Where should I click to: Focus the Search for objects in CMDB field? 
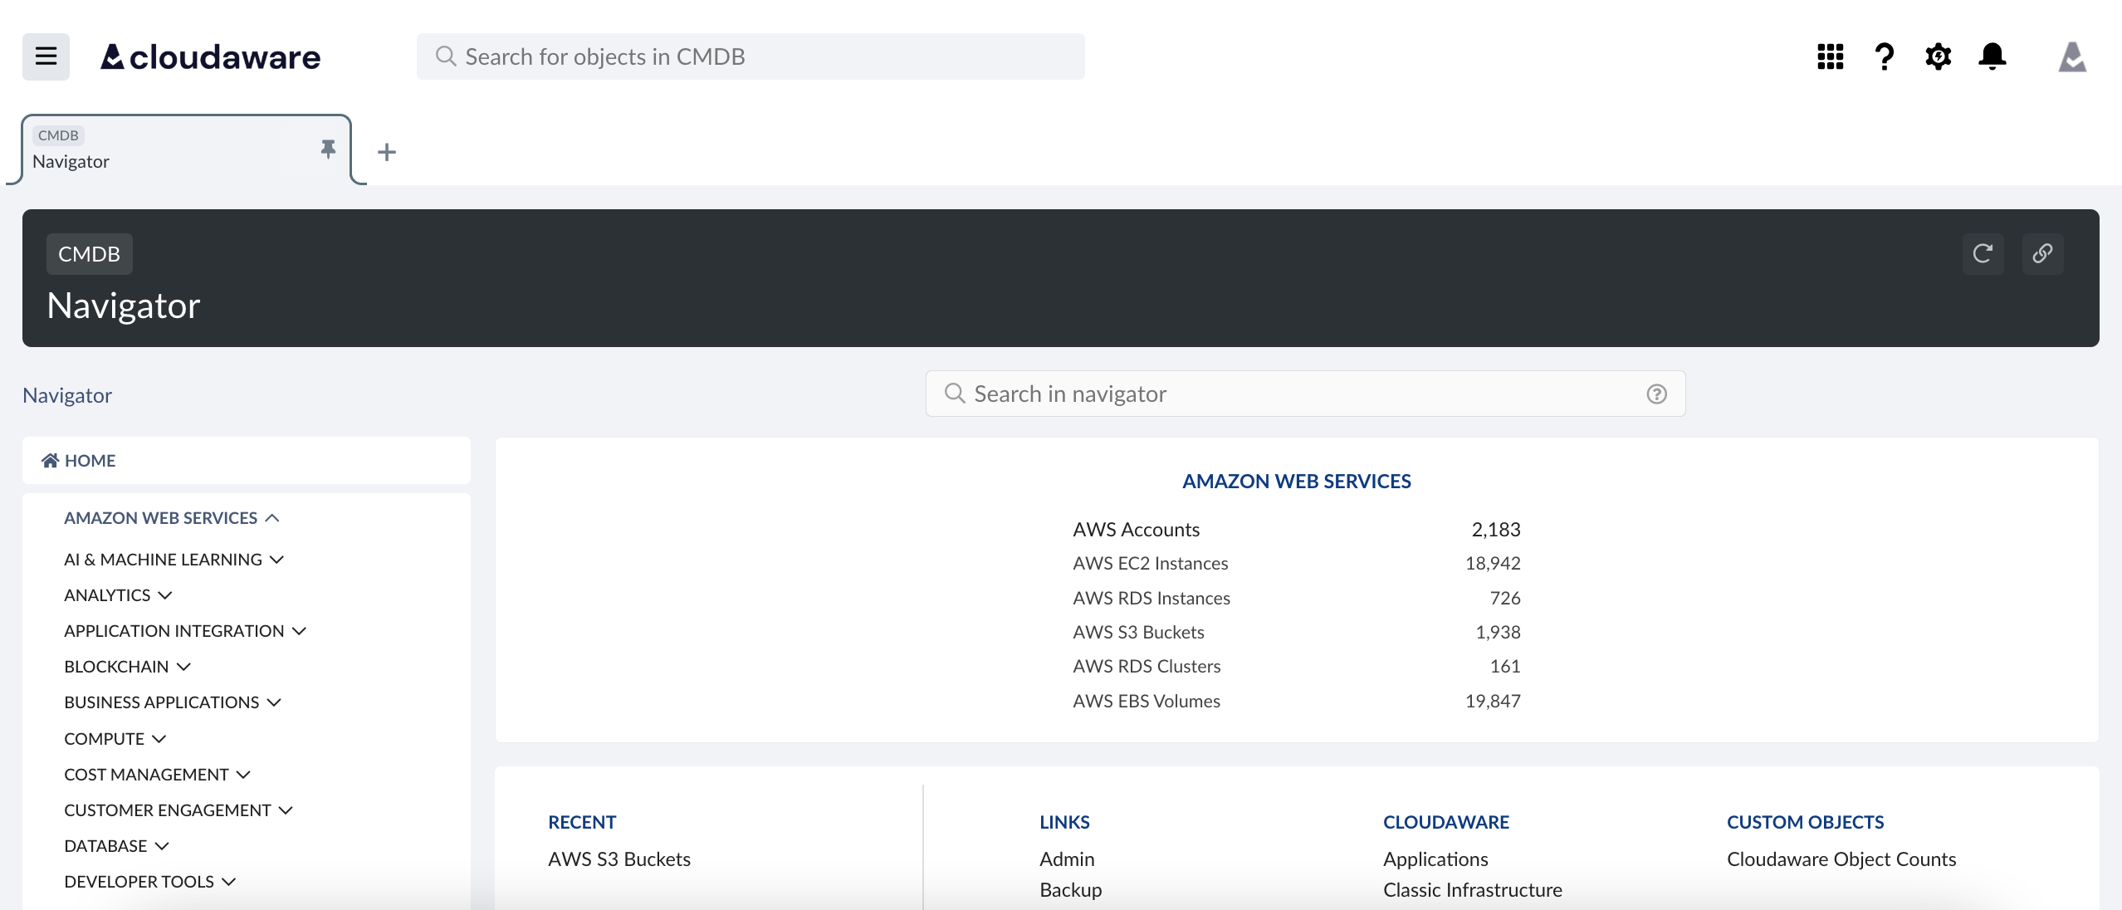point(751,56)
